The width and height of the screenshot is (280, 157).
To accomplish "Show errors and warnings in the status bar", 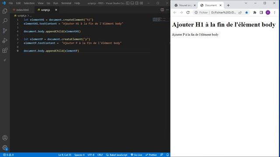I will click(x=8, y=155).
